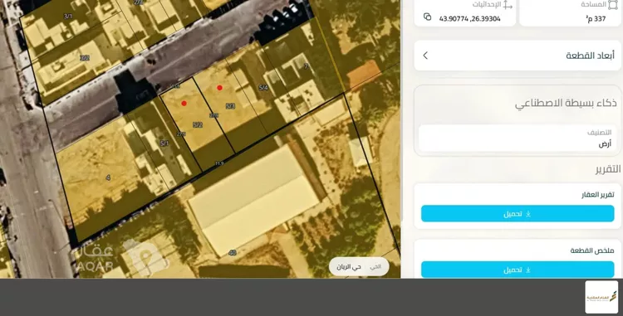Click the 337 م² area value
Screen dimensions: 623x316
pos(596,18)
